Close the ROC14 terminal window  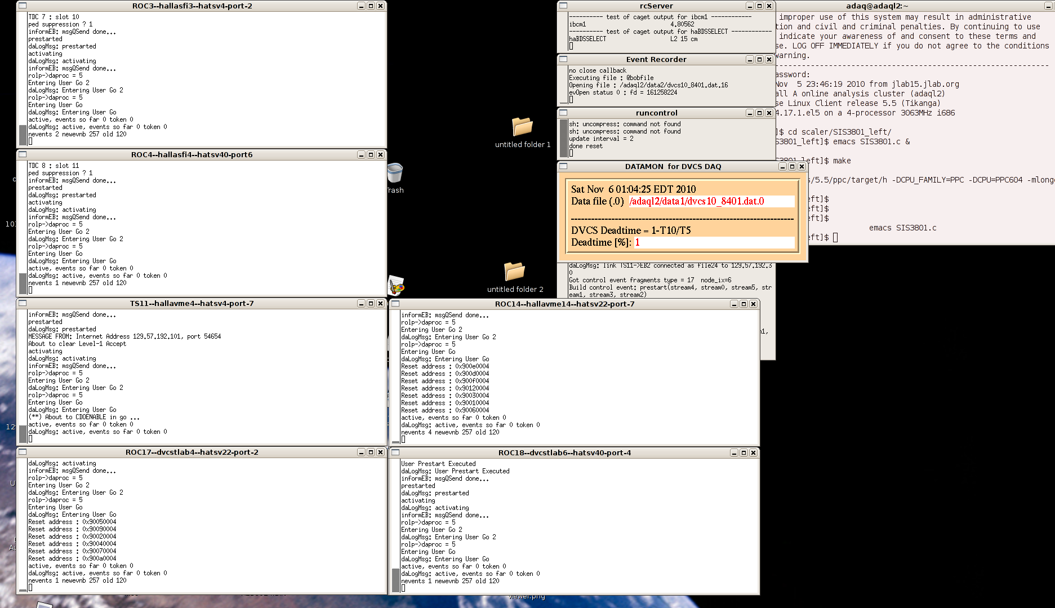tap(753, 304)
